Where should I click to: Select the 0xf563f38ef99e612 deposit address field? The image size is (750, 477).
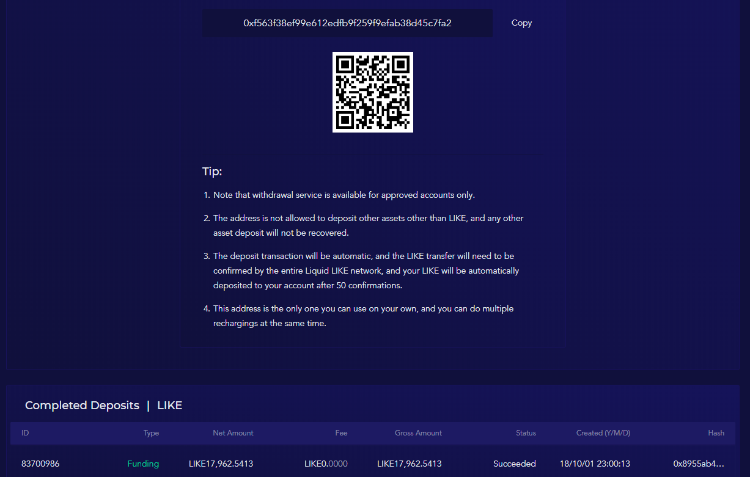[x=347, y=23]
